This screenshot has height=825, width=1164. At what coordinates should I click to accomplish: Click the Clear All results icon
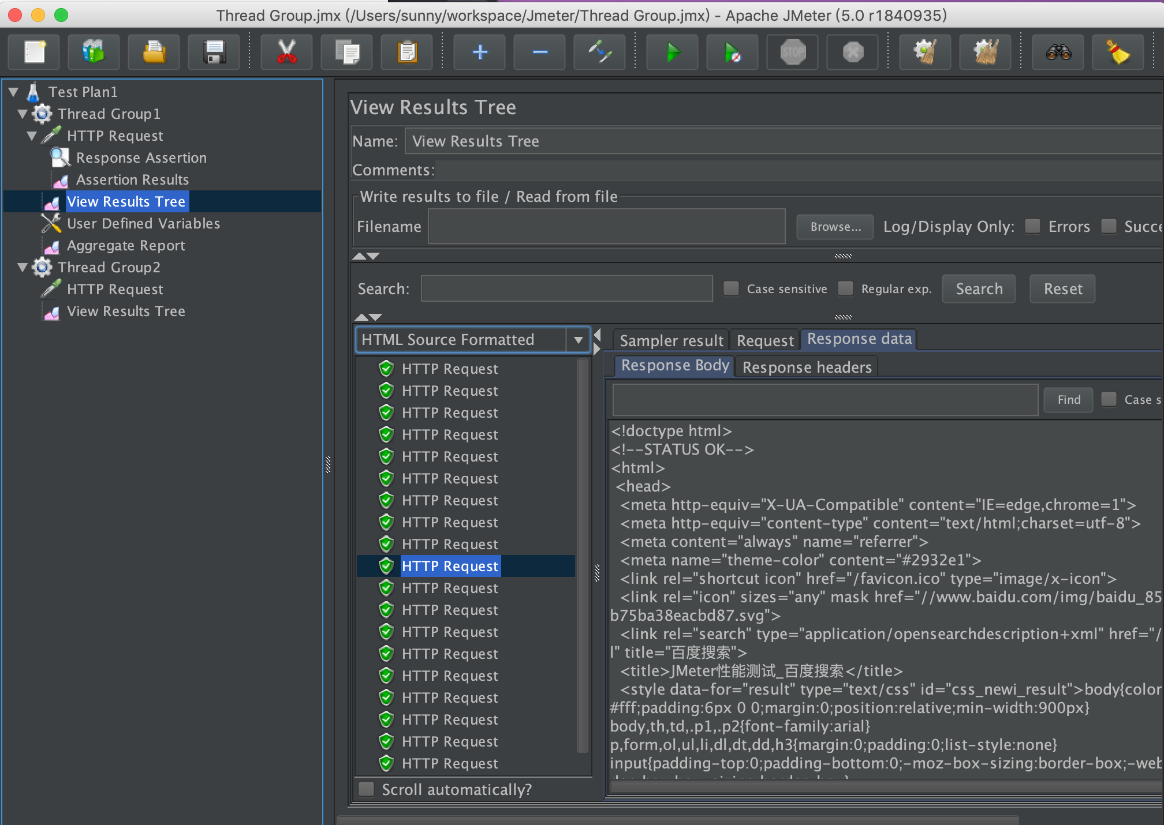pos(986,52)
